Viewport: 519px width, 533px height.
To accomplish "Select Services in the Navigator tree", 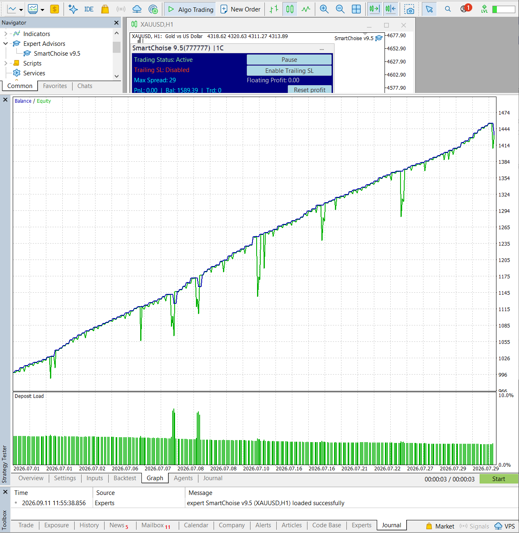I will coord(34,73).
